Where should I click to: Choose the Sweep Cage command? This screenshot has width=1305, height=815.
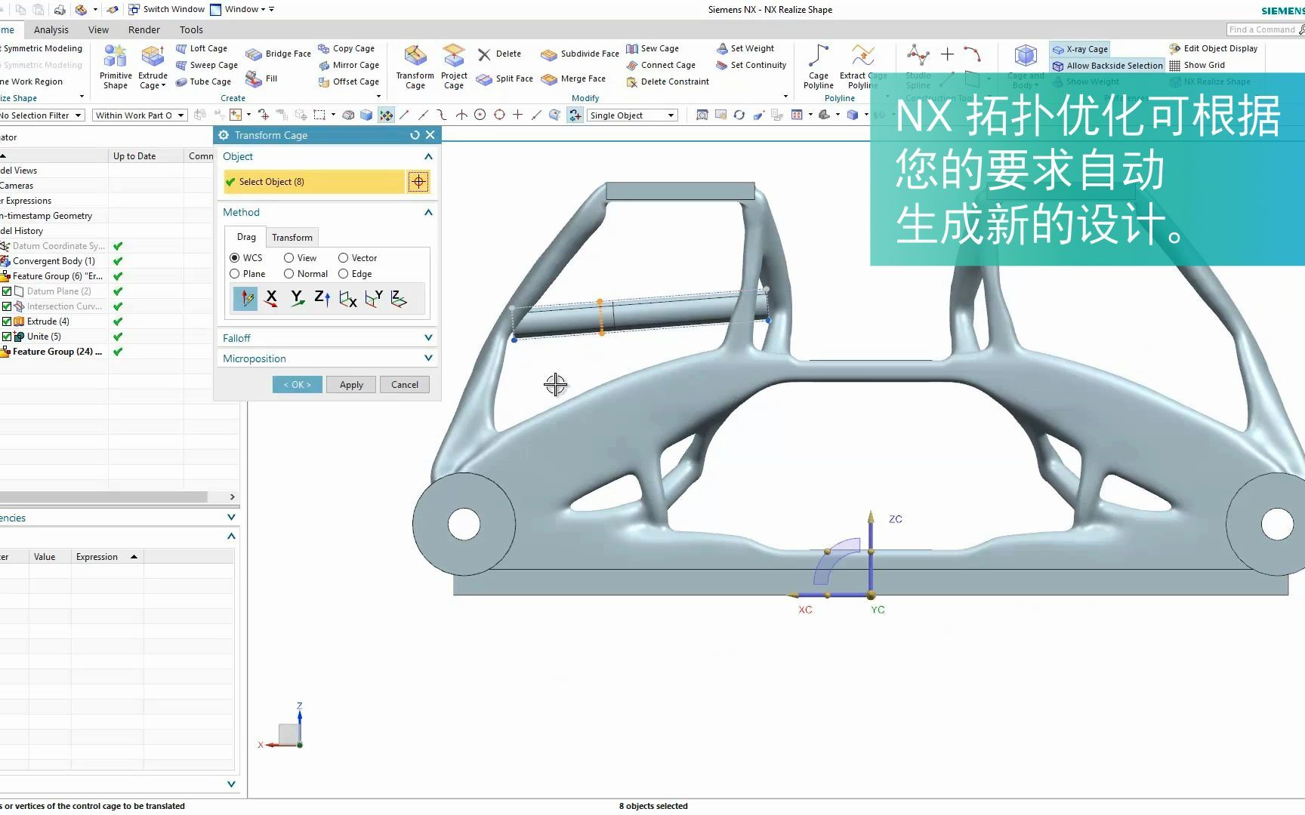pyautogui.click(x=206, y=65)
